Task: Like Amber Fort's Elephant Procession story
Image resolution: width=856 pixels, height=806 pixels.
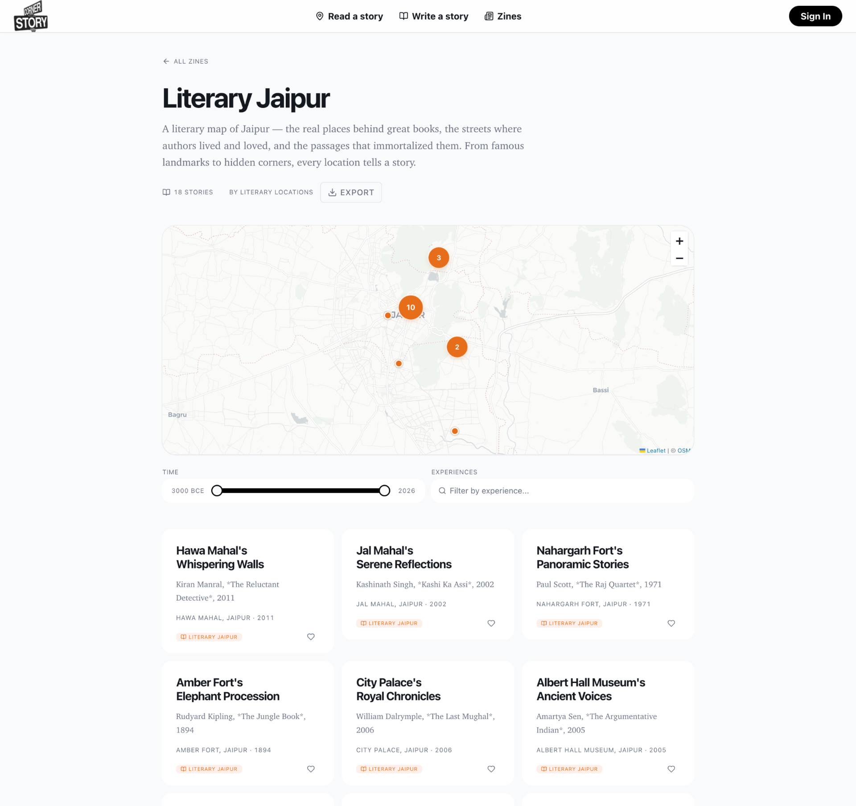Action: click(311, 769)
